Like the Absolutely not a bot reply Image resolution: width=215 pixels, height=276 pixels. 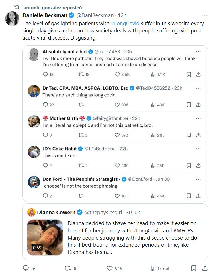pyautogui.click(x=117, y=74)
